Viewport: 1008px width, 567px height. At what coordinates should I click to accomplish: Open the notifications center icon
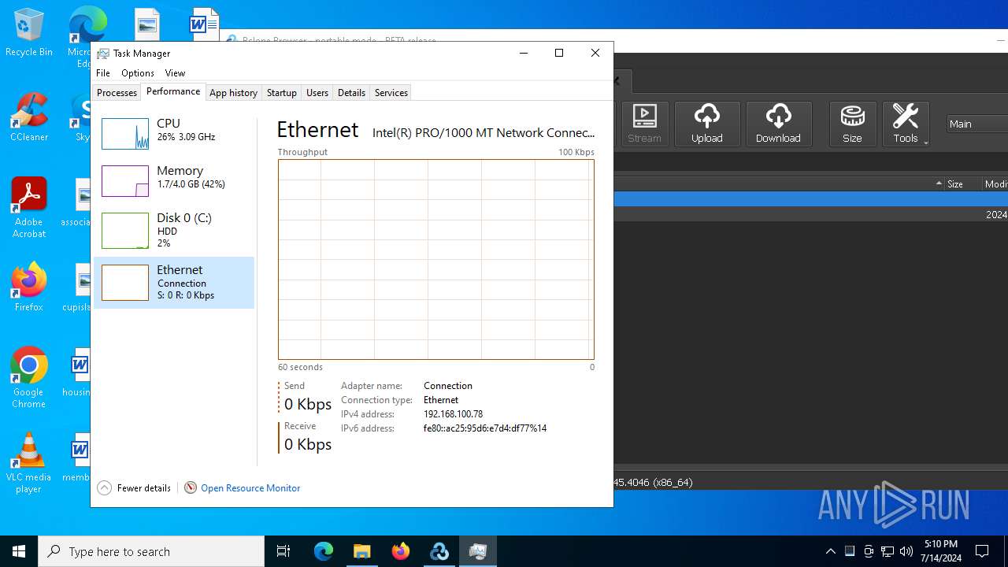[x=982, y=551]
